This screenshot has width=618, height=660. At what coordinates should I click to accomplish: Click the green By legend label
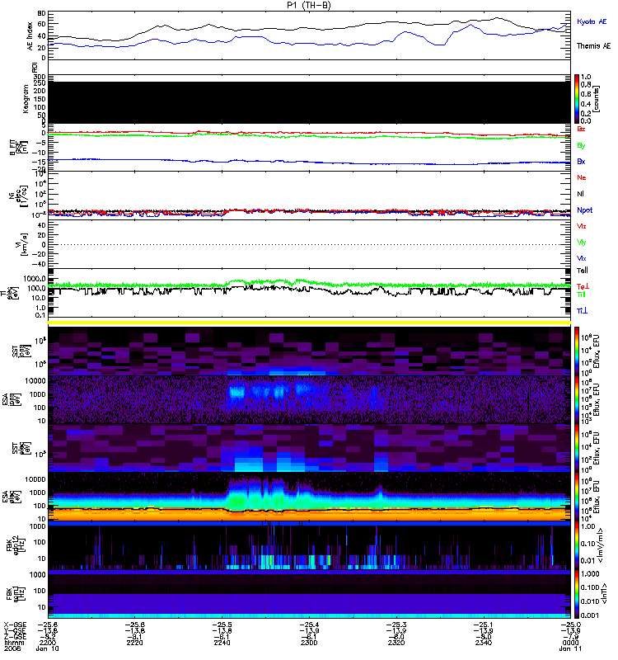click(x=581, y=146)
